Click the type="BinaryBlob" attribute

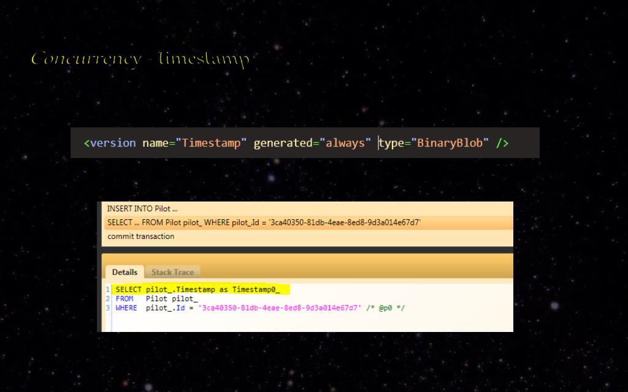coord(434,143)
